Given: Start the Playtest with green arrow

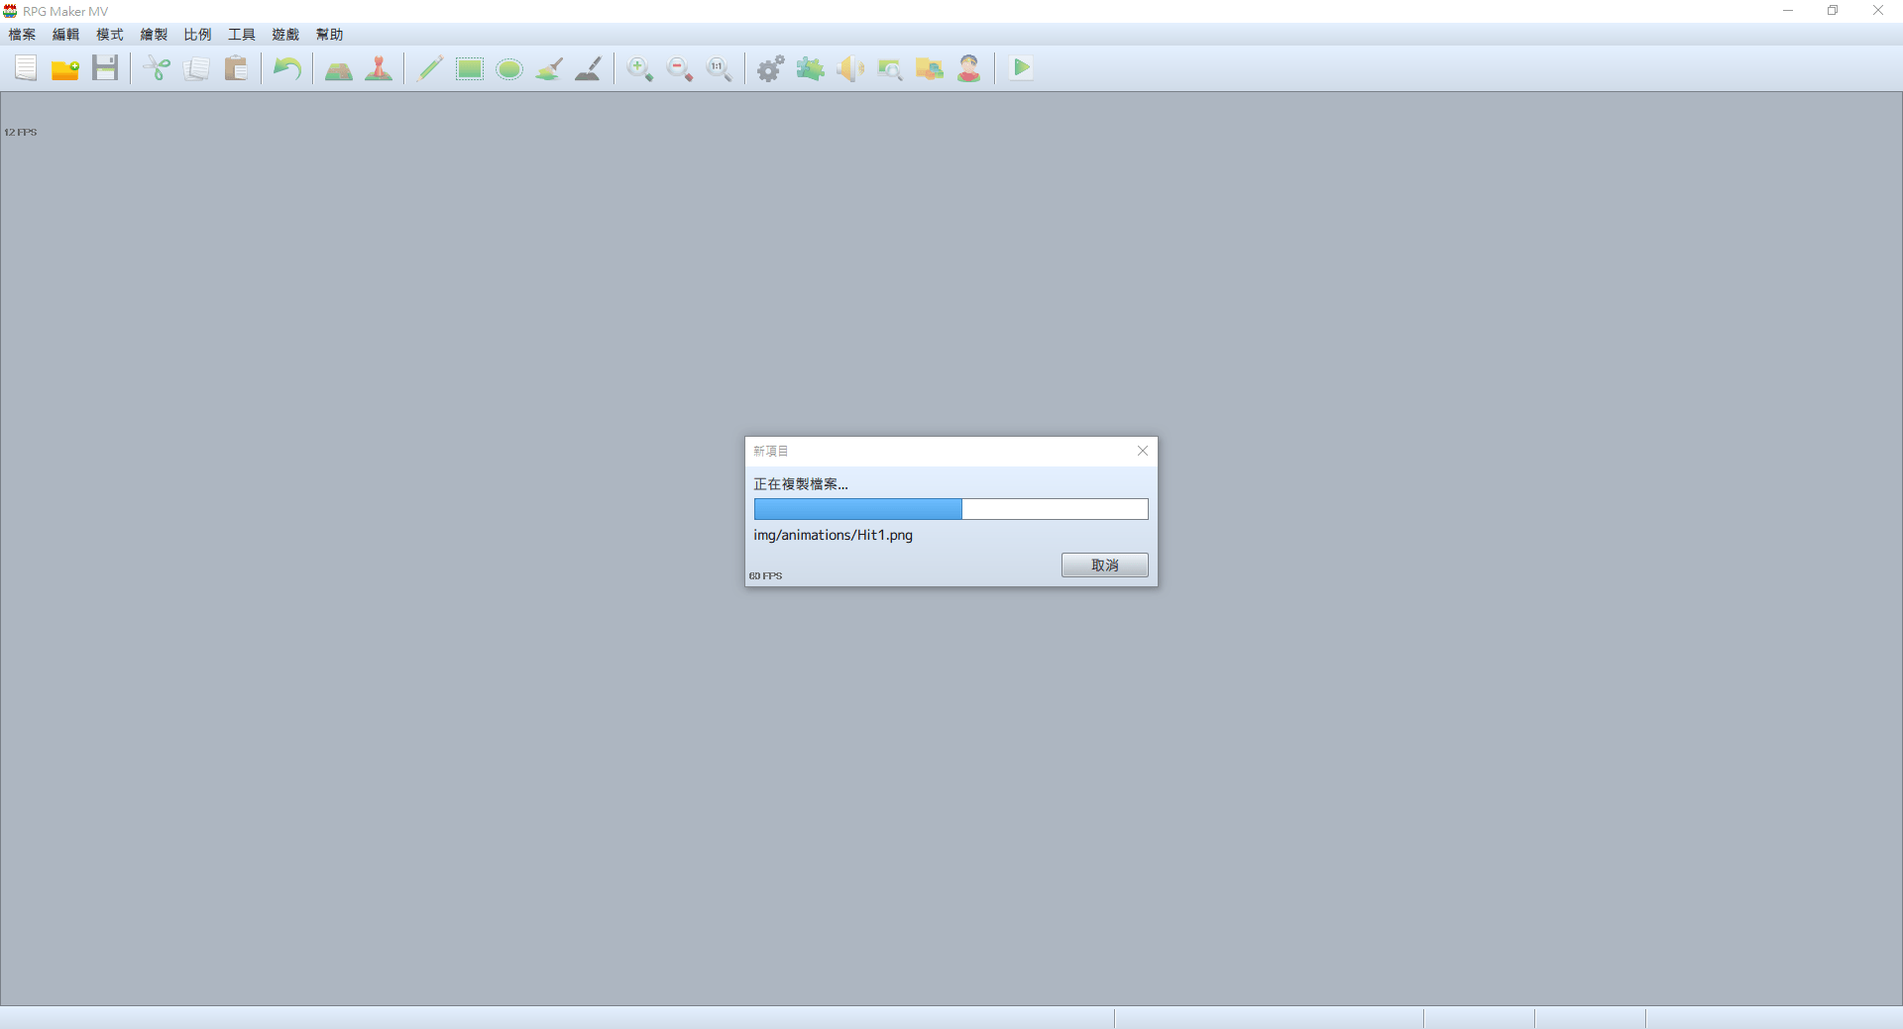Looking at the screenshot, I should 1021,68.
